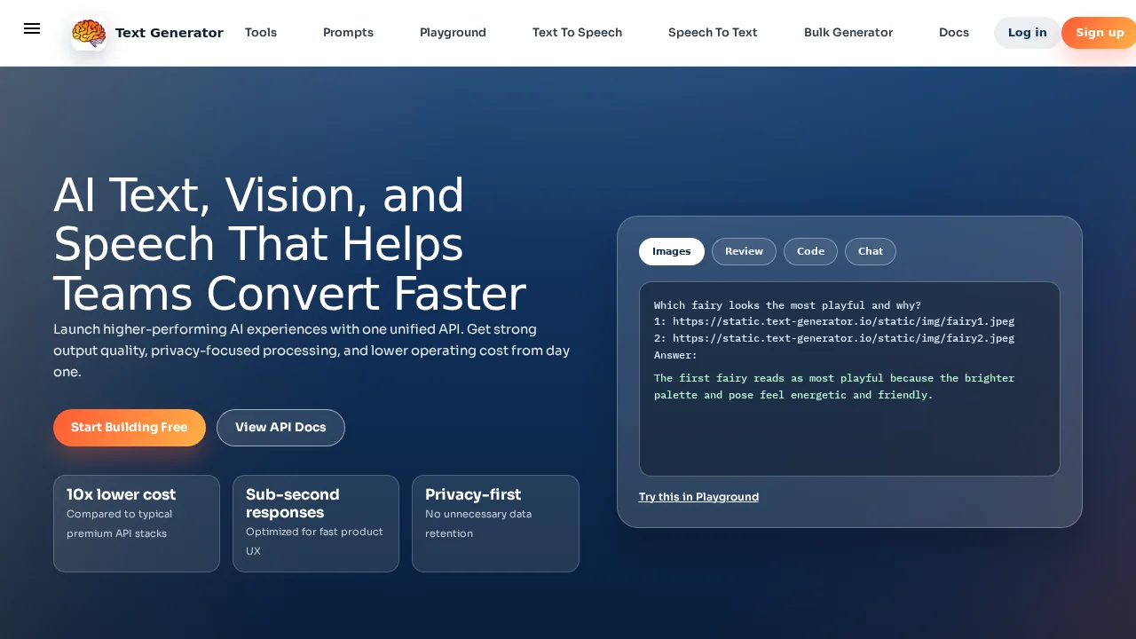Open View API Docs
1136x639 pixels.
click(x=280, y=428)
